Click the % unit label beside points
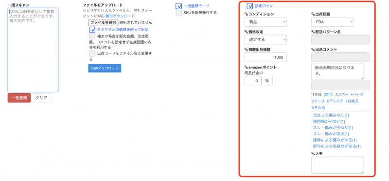Image resolution: width=389 pixels, height=181 pixels. 267,81
